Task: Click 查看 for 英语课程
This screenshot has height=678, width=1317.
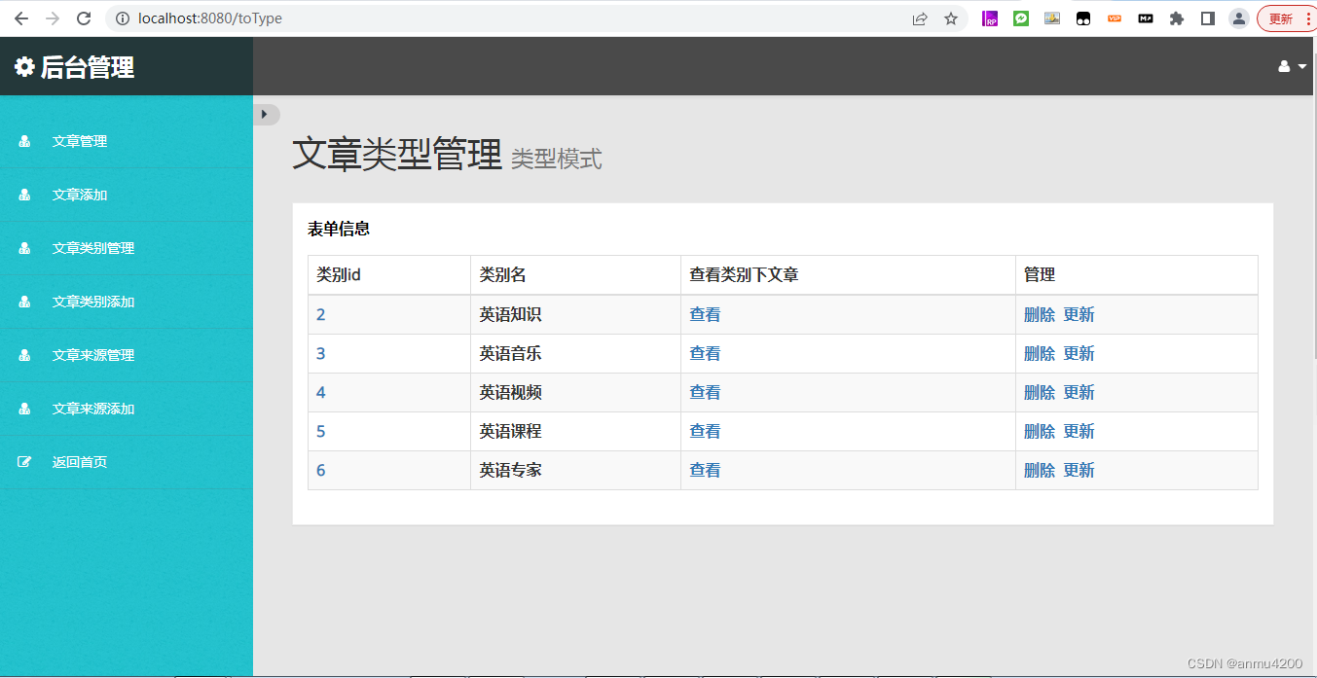Action: click(705, 431)
